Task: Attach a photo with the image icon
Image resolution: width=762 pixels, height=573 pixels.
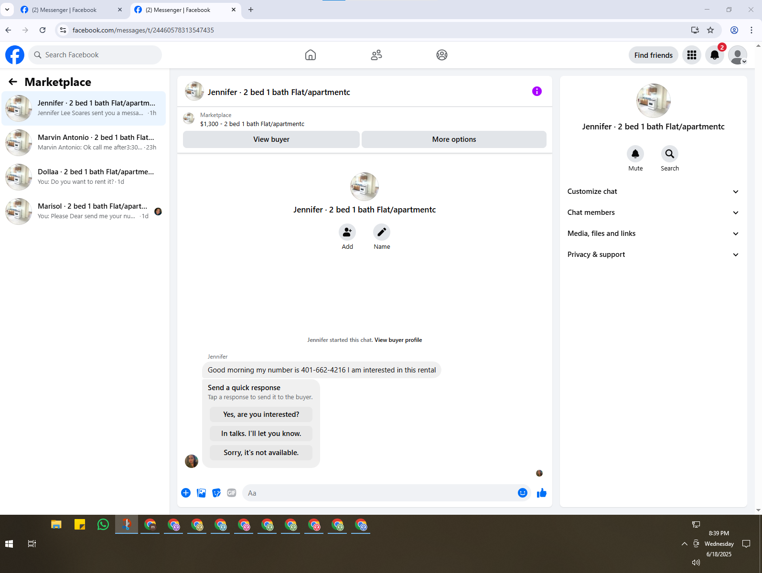Action: [x=202, y=493]
